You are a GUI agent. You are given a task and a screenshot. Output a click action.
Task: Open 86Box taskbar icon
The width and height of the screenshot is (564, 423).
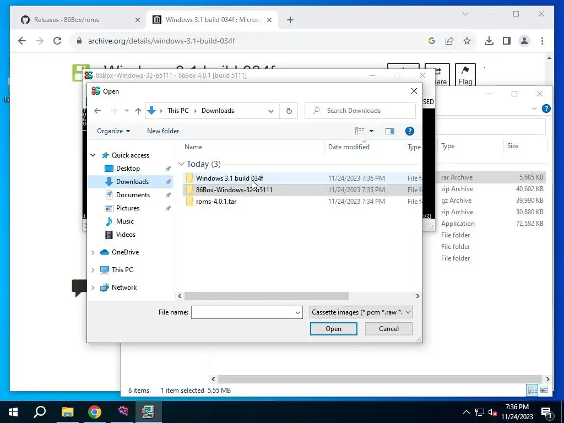click(148, 412)
